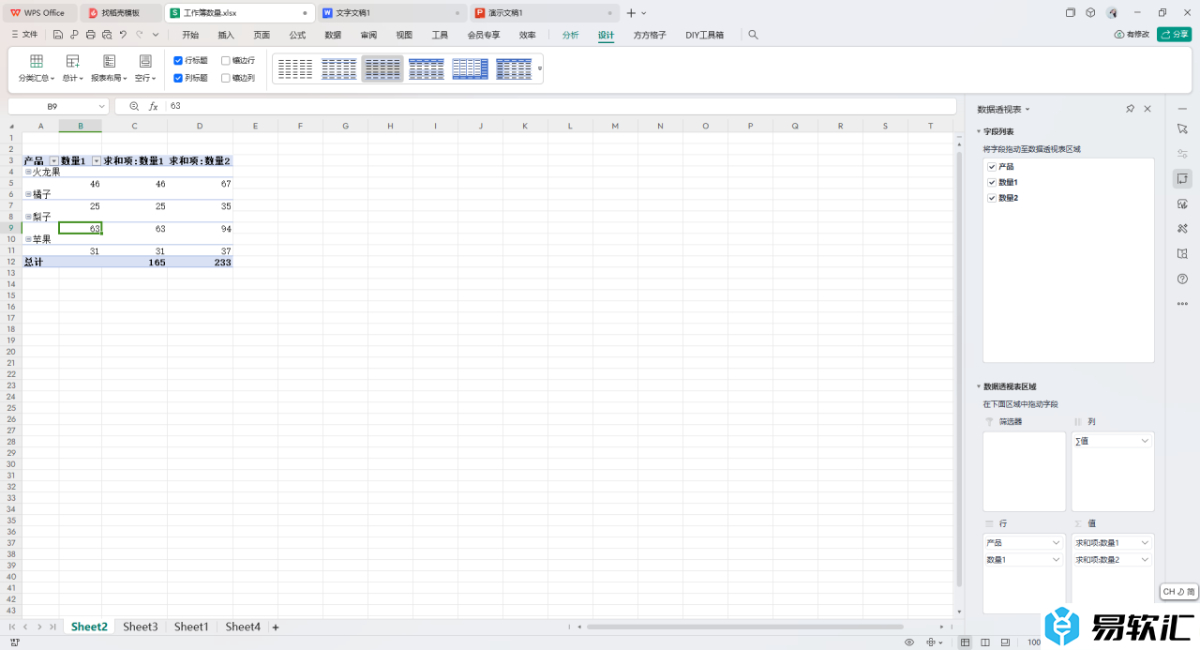
Task: Close the pivot table side pane
Action: (x=1147, y=109)
